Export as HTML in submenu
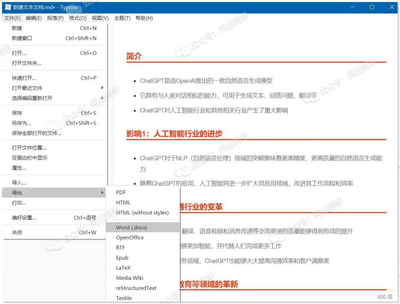The width and height of the screenshot is (400, 304). (143, 203)
